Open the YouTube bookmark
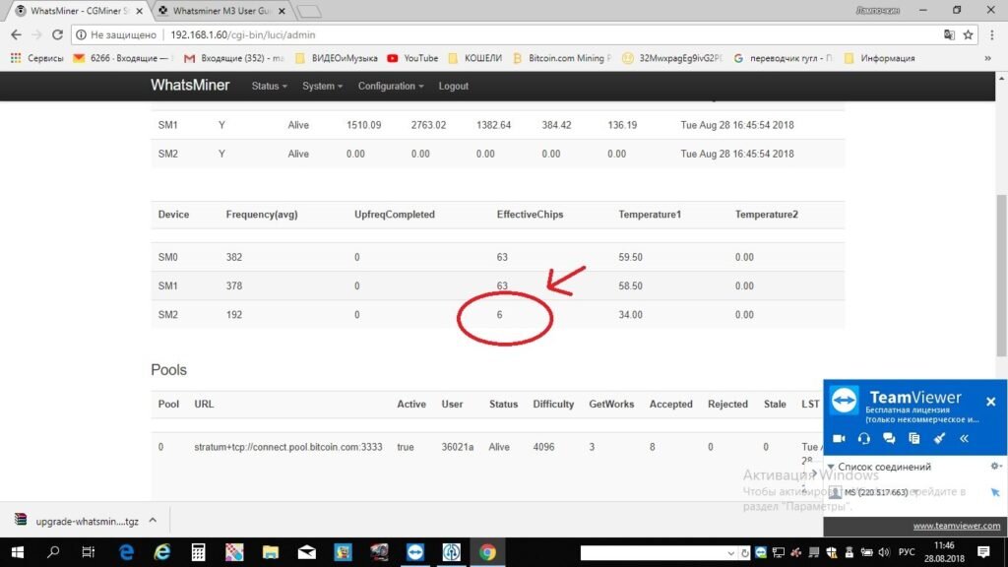The image size is (1008, 567). tap(412, 58)
